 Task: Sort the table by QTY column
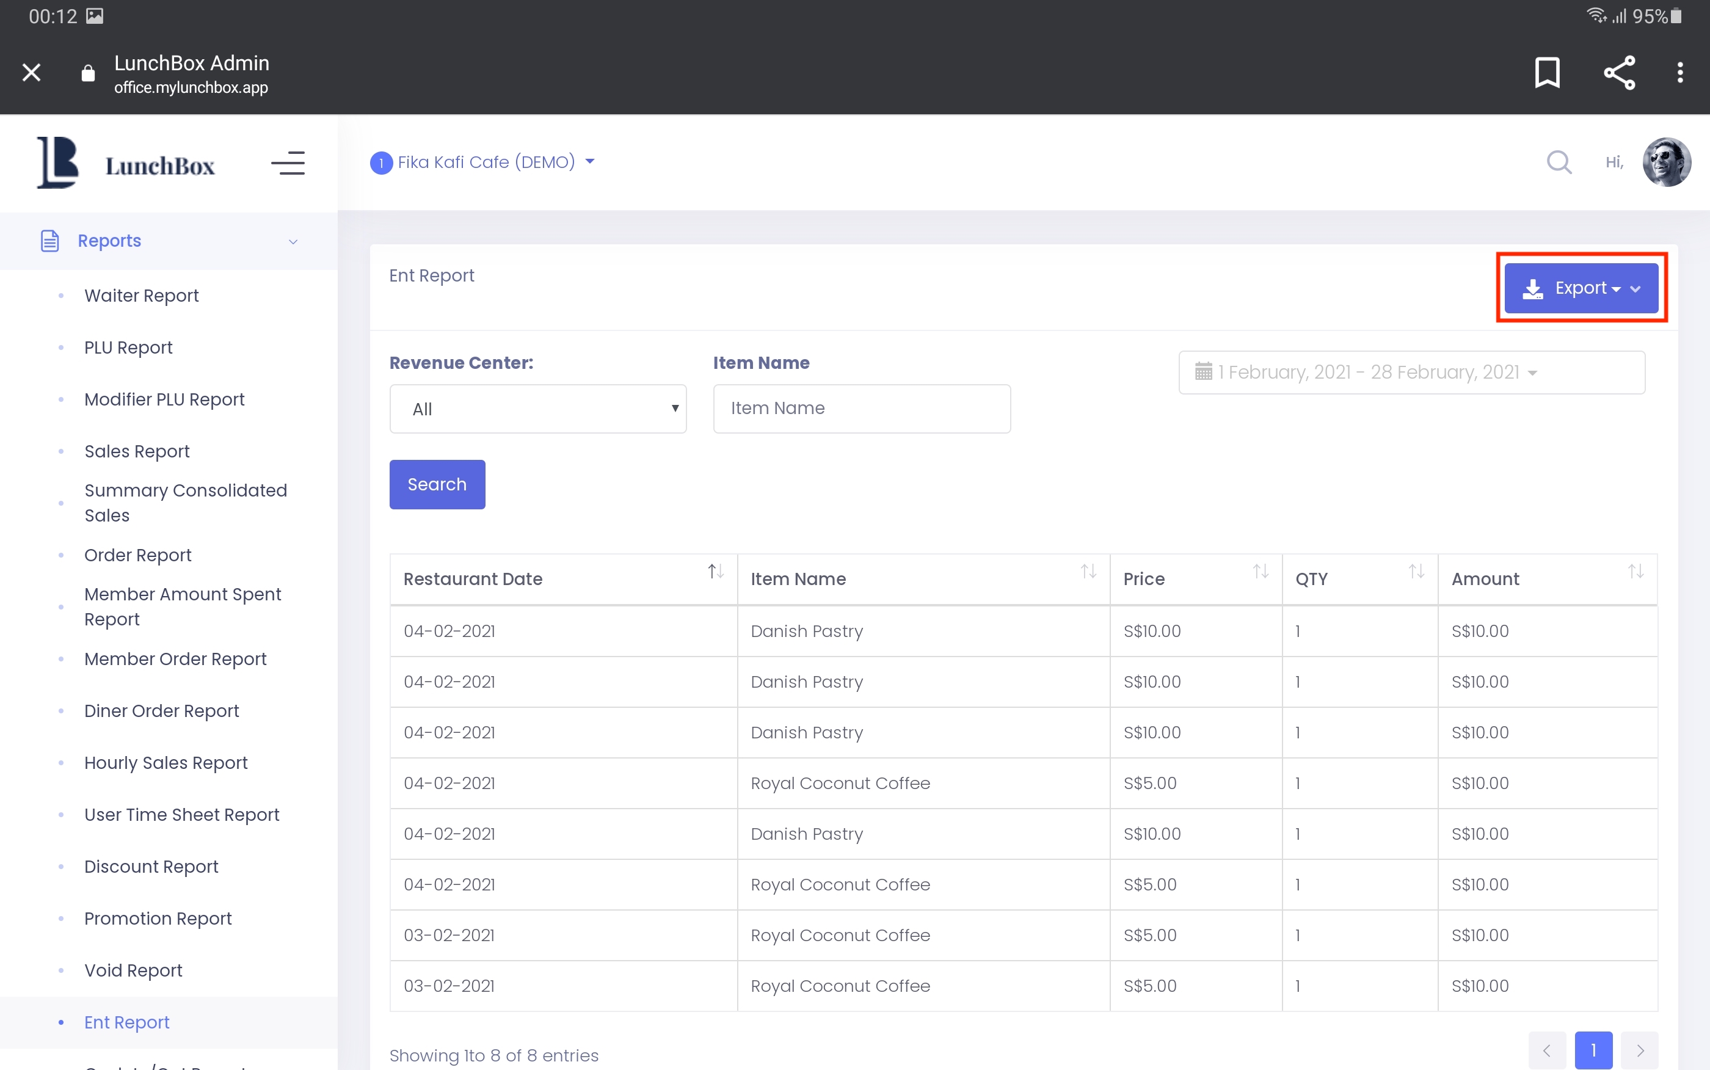coord(1416,571)
